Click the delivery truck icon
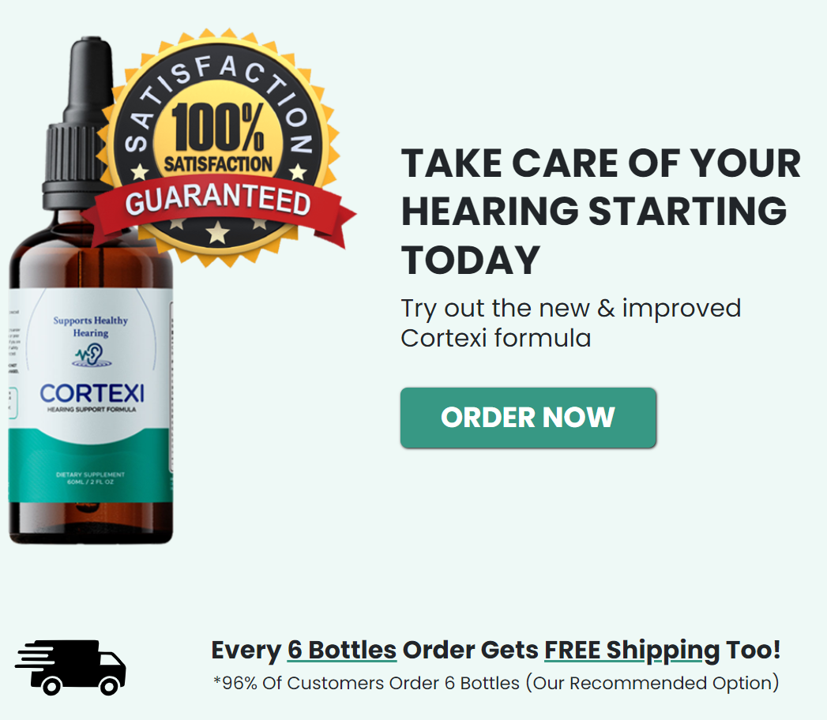The height and width of the screenshot is (720, 827). click(x=70, y=667)
